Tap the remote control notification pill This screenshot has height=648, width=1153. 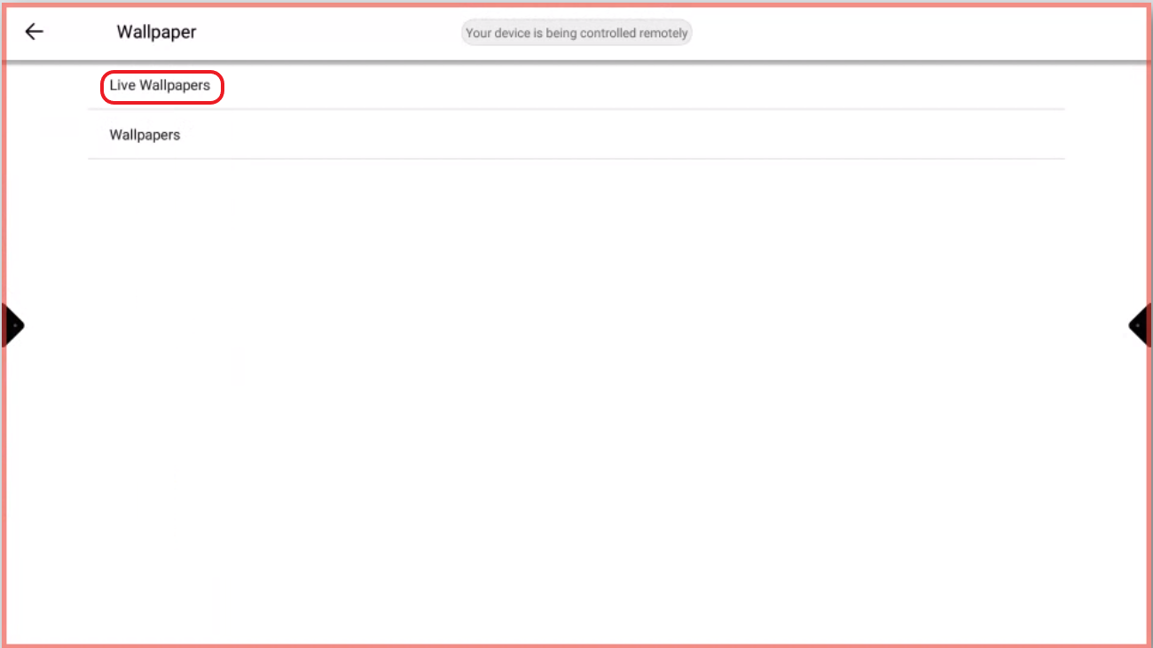click(576, 33)
